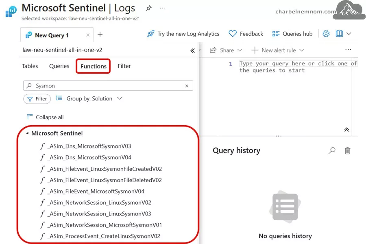Click Collapse all

(45, 117)
